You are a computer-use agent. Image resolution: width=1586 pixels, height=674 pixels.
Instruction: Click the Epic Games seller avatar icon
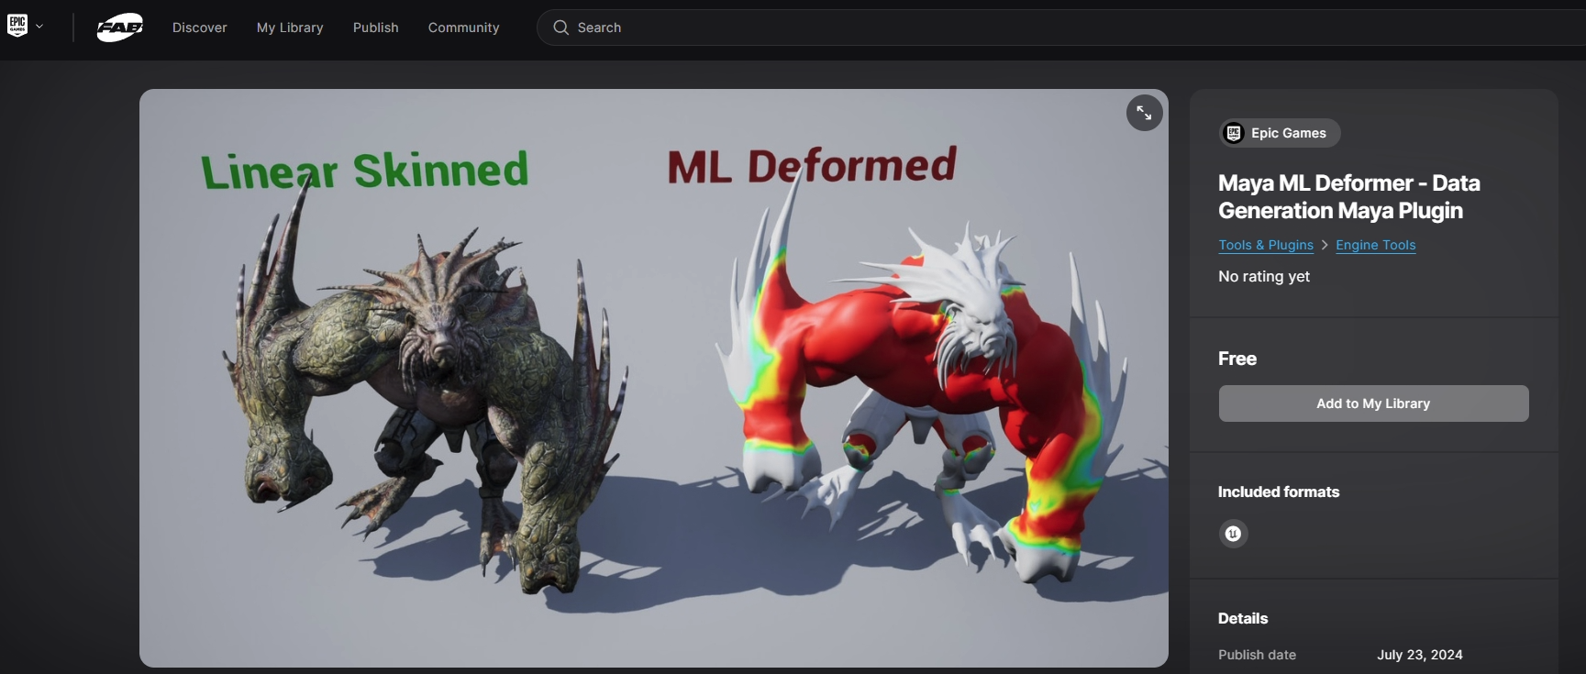1234,133
